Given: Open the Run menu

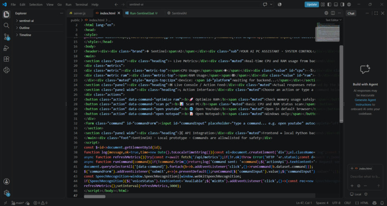Looking at the screenshot, I should click(x=68, y=4).
